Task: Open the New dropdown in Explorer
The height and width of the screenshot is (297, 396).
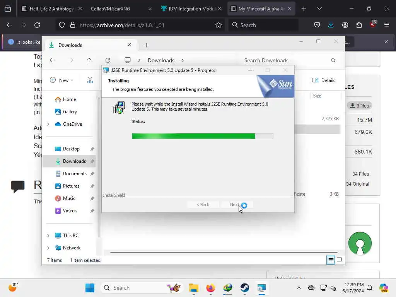Action: [61, 80]
